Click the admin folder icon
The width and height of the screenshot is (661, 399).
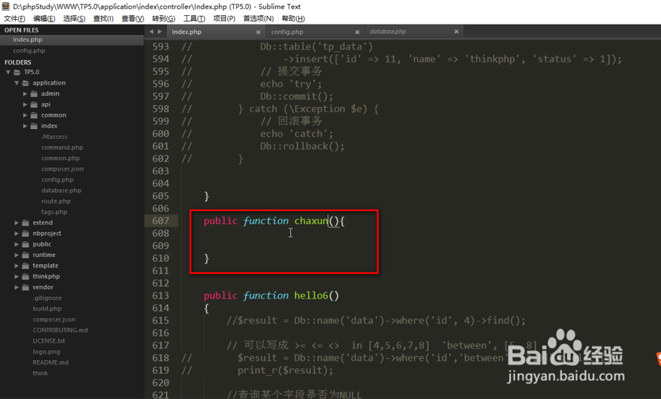click(34, 94)
